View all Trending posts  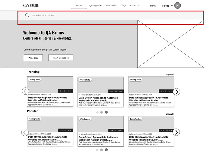(169, 74)
